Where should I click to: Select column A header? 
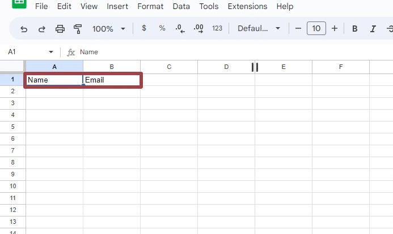tap(54, 67)
